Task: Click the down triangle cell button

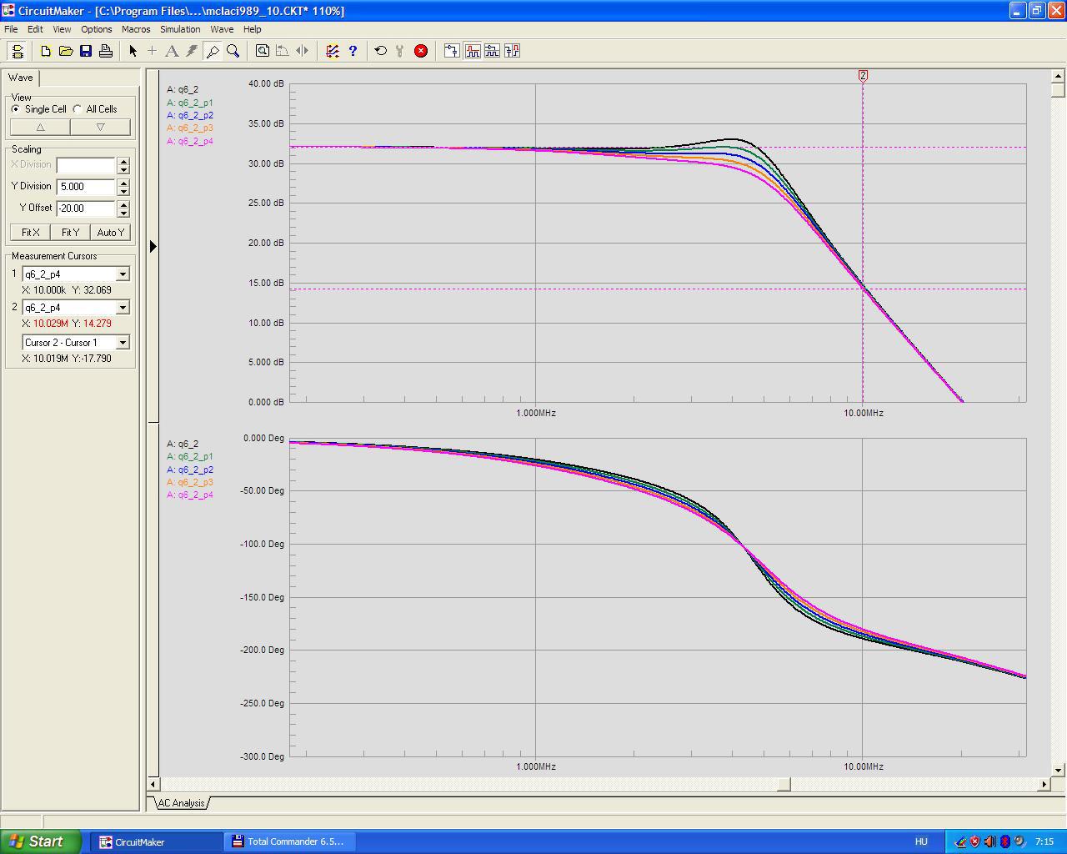Action: (x=100, y=128)
